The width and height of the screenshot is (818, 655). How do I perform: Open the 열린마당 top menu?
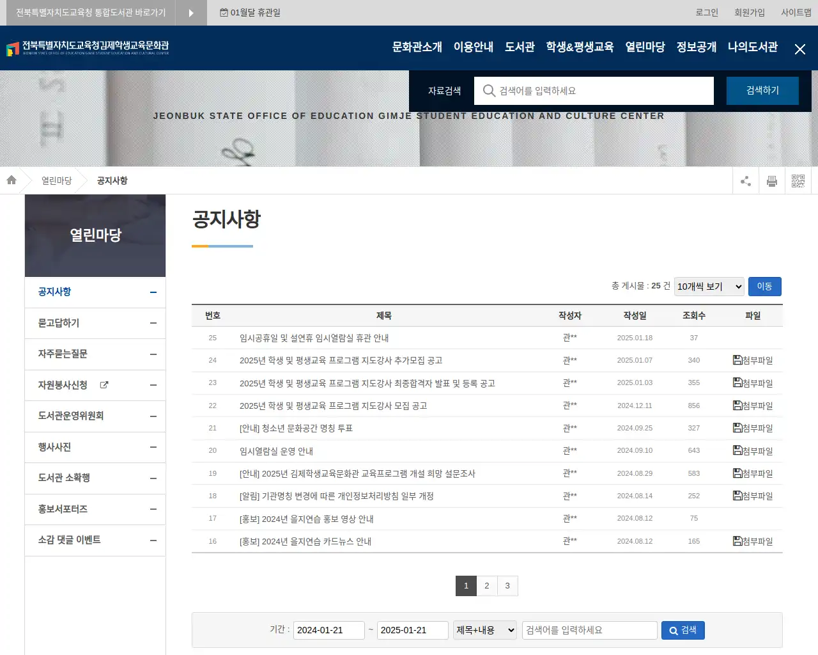point(645,47)
